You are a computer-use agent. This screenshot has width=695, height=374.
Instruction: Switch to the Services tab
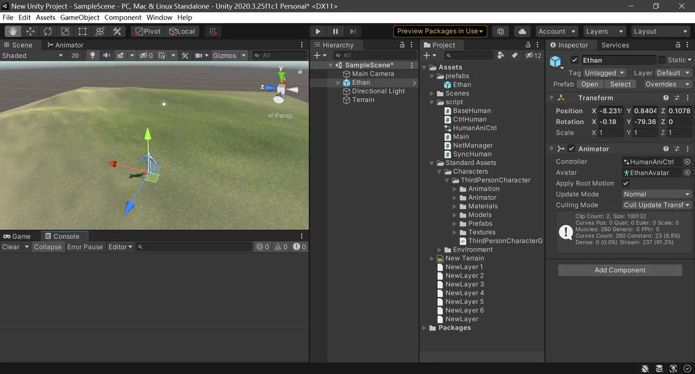click(615, 45)
